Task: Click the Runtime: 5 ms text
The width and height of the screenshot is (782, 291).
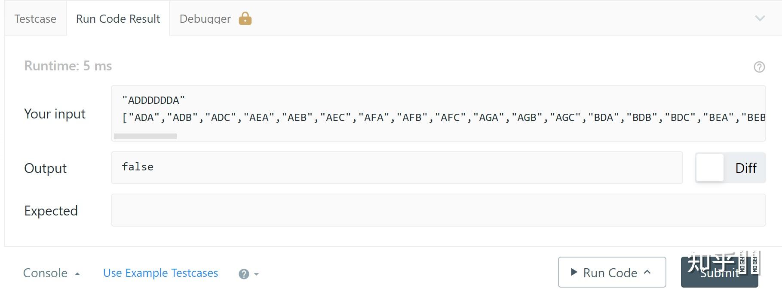Action: [x=68, y=66]
